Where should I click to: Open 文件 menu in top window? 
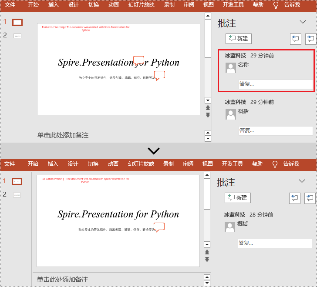pyautogui.click(x=10, y=4)
